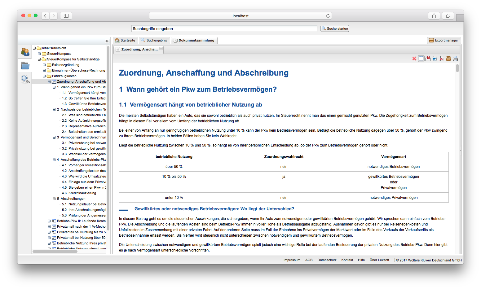Switch to the Suchergebnis tab
The height and width of the screenshot is (289, 481).
(154, 40)
